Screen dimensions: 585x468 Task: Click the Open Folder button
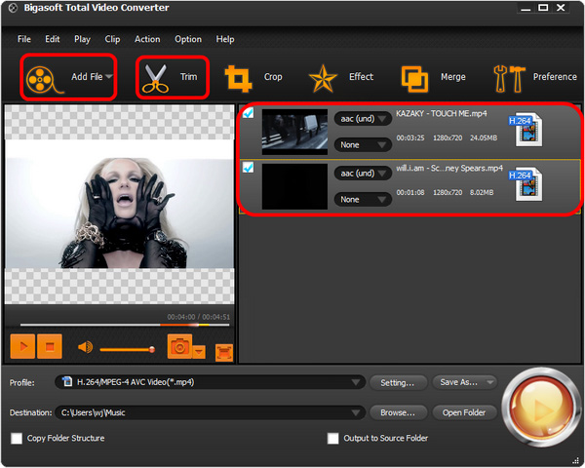tap(464, 412)
